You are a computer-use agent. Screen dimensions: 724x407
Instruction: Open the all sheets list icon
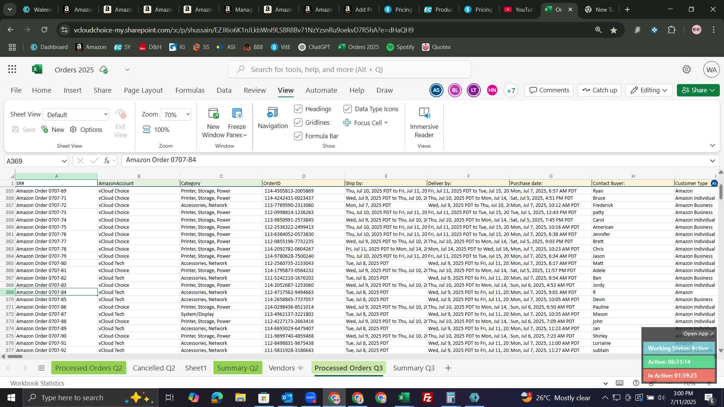coord(41,368)
